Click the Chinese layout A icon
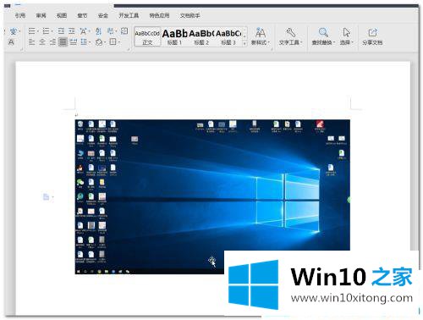Screen dimensions: 423x320 tap(84, 31)
